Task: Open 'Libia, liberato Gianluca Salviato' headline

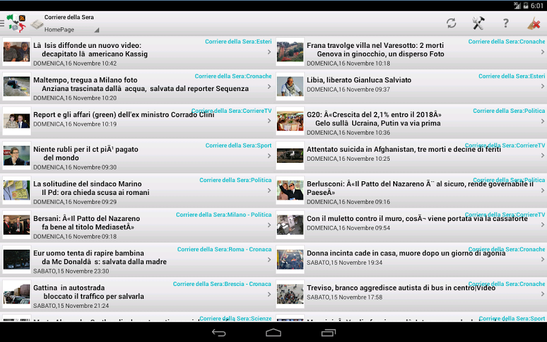Action: point(359,80)
